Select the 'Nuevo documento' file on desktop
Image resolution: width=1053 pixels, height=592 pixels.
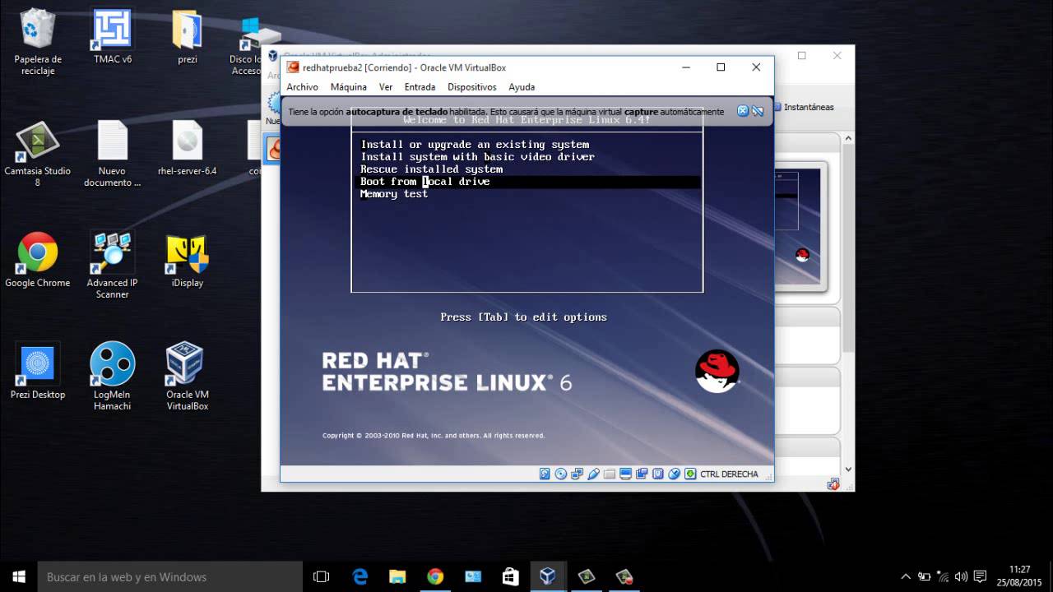(x=113, y=155)
